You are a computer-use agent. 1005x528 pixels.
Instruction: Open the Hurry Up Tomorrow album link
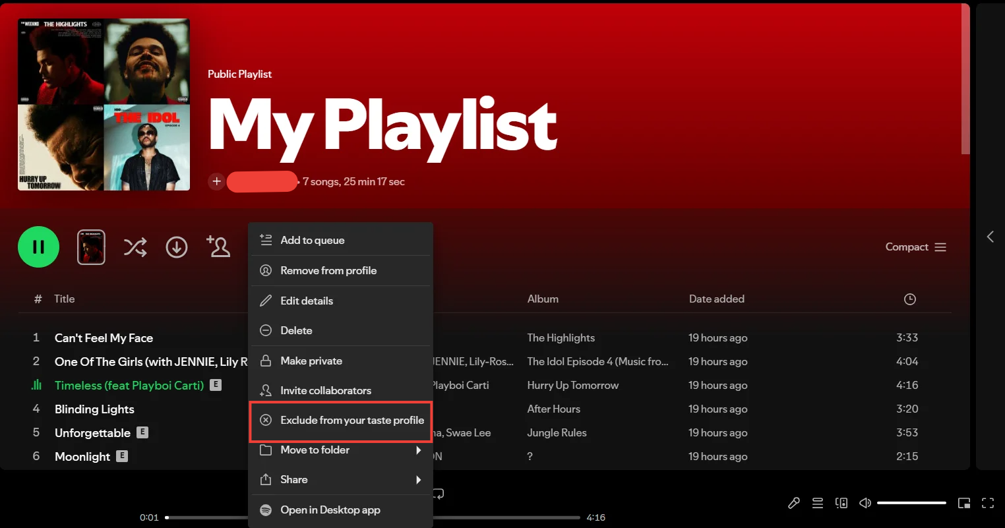(572, 385)
